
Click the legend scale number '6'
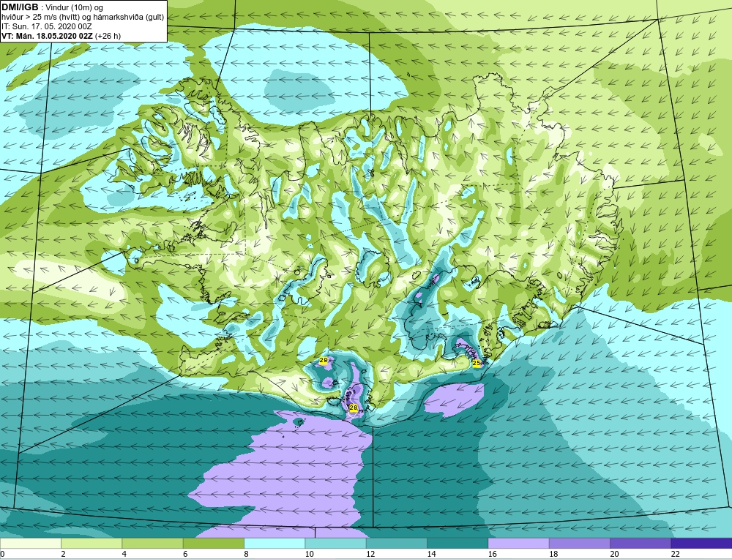185,554
